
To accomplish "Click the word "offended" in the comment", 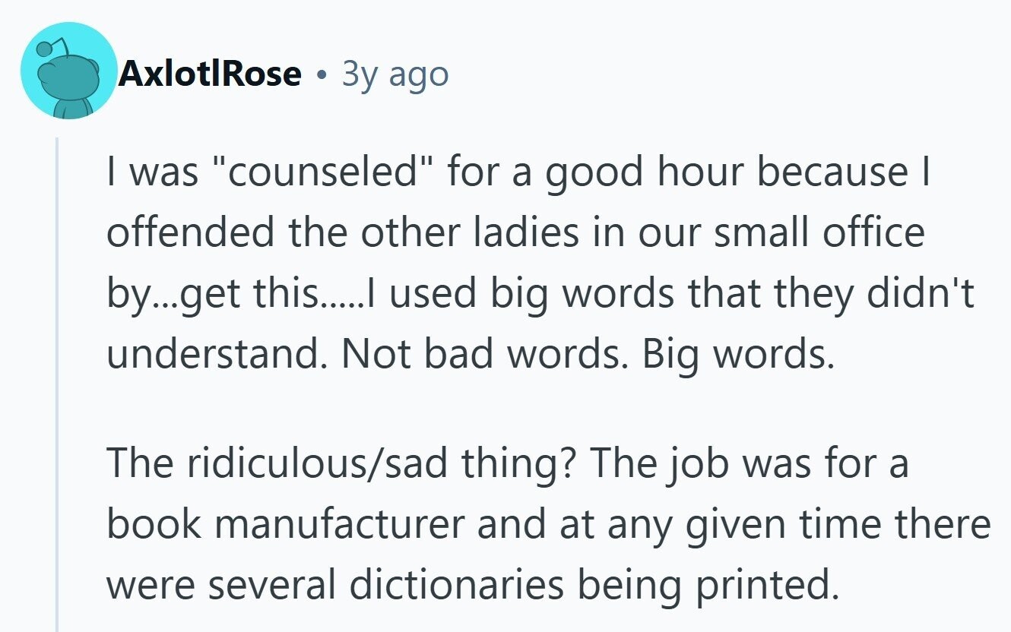I will point(181,233).
